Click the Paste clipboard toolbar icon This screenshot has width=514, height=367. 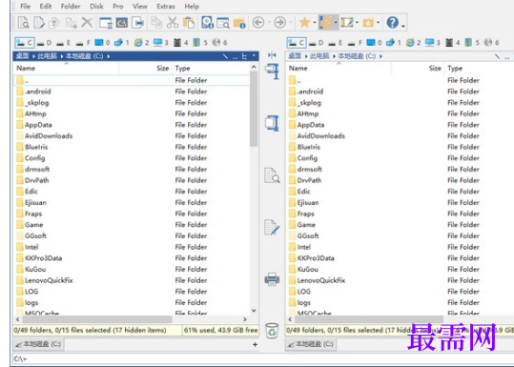pyautogui.click(x=189, y=23)
